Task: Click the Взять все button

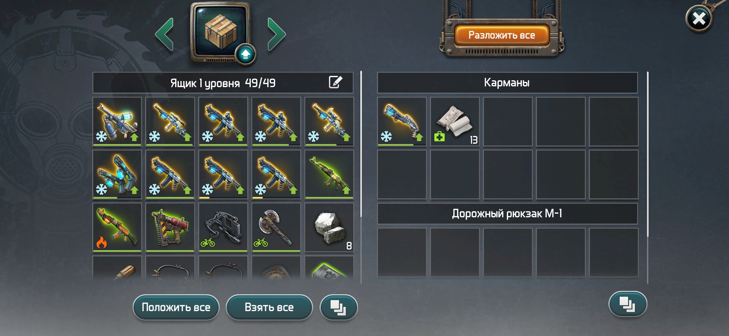Action: pyautogui.click(x=269, y=307)
